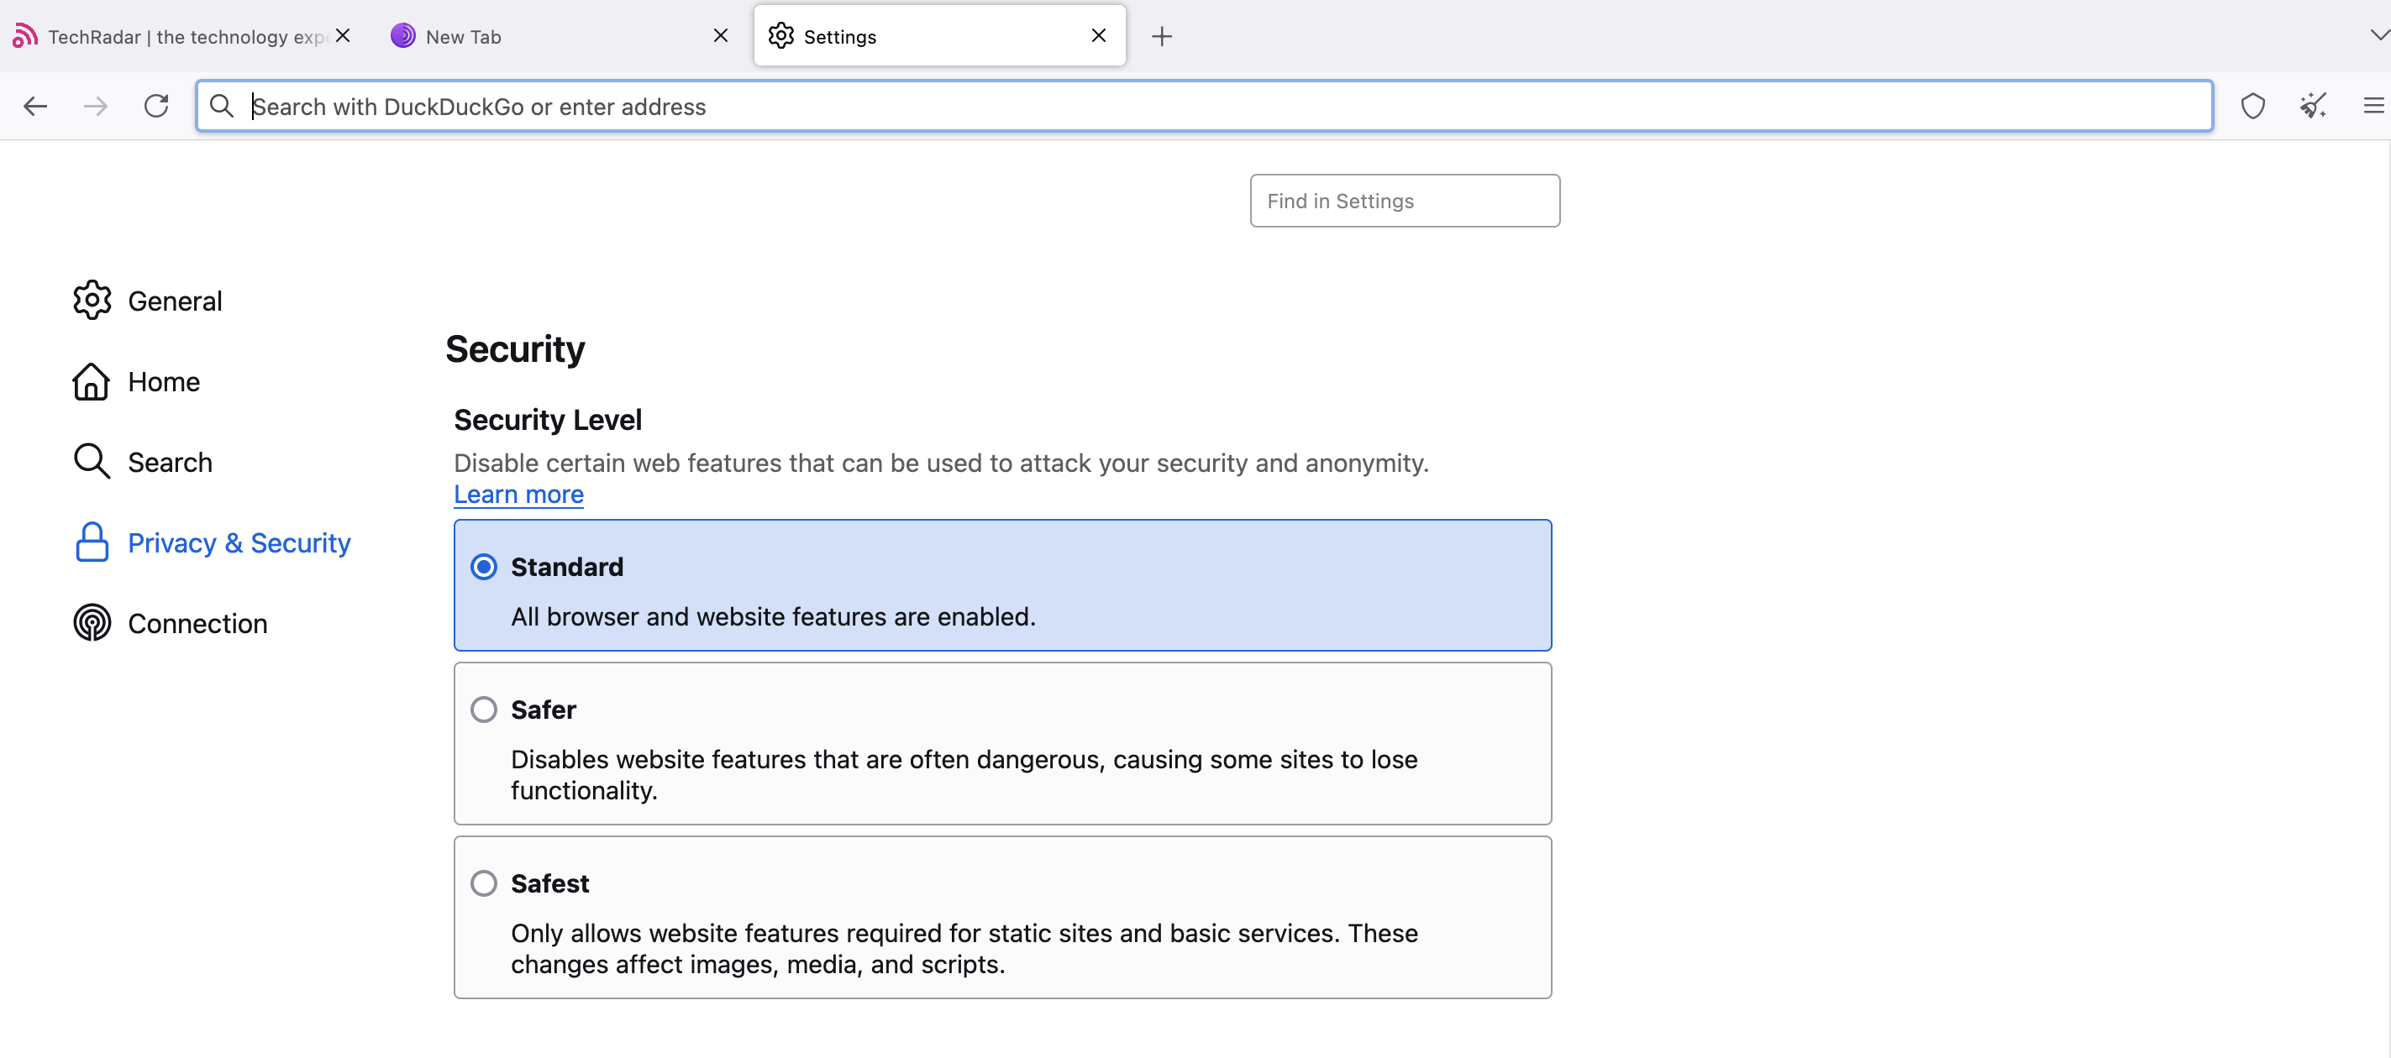The height and width of the screenshot is (1058, 2391).
Task: Focus the DuckDuckGo address bar
Action: click(1204, 106)
